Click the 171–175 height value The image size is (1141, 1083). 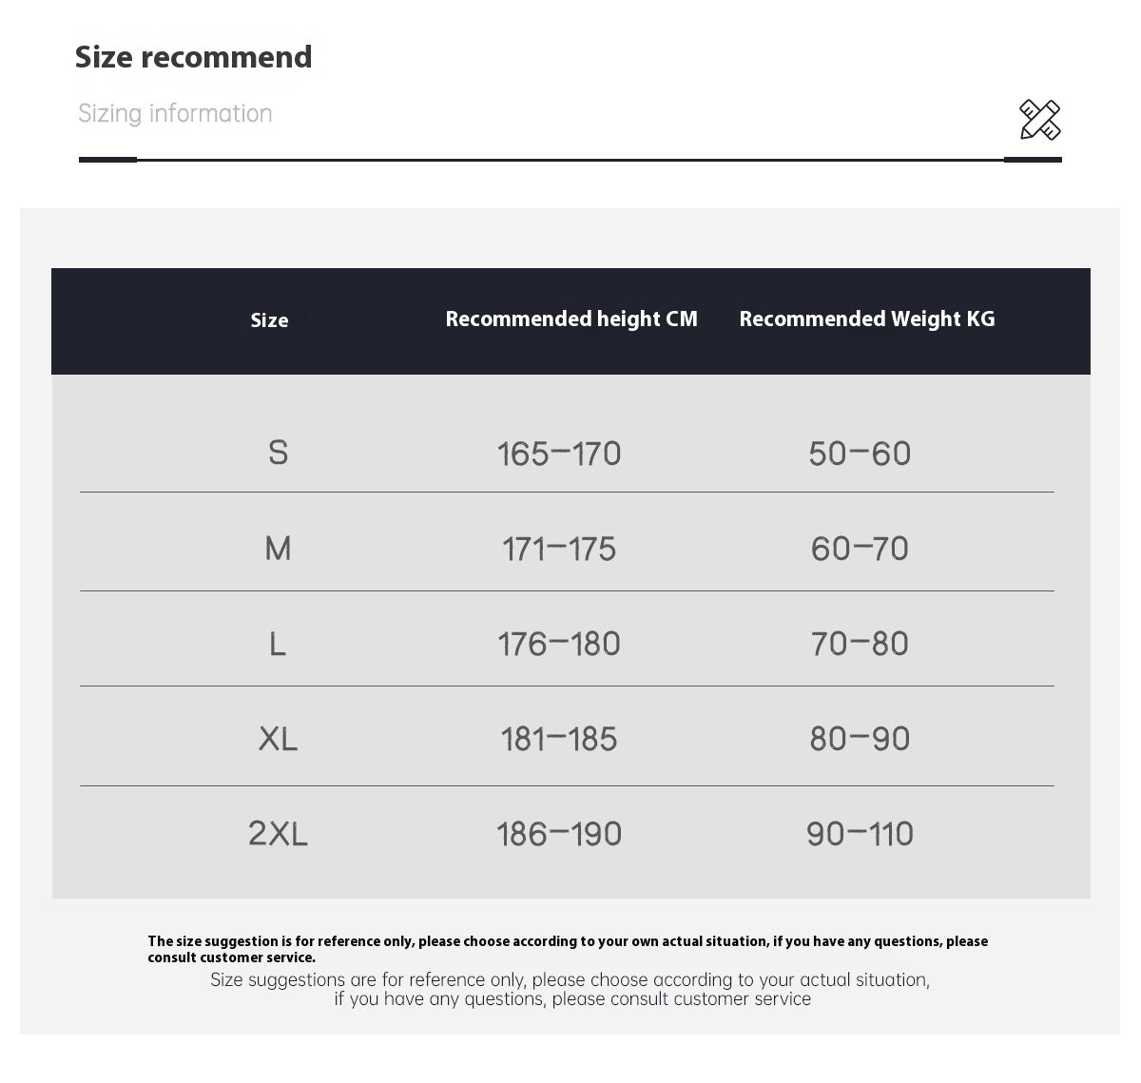[x=559, y=549]
